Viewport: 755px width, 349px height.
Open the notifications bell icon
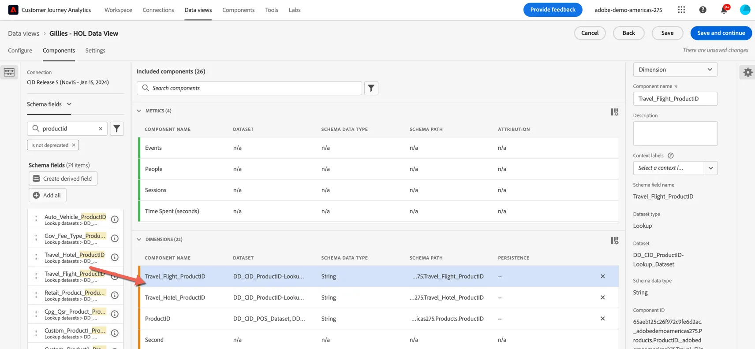point(724,9)
